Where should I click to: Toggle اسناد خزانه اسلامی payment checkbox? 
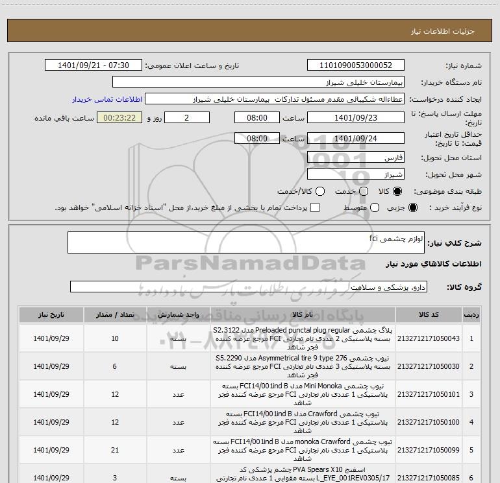[315, 207]
